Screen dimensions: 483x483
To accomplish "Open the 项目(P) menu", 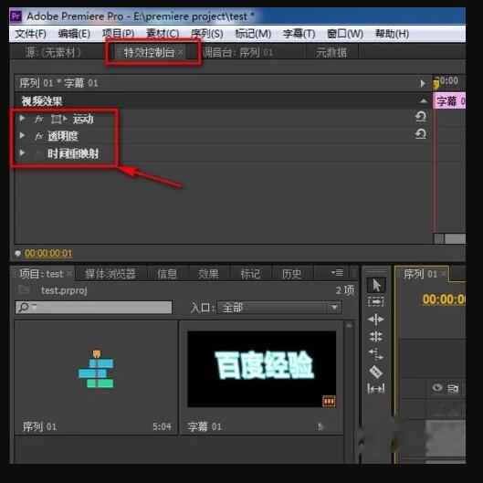I will coord(119,34).
